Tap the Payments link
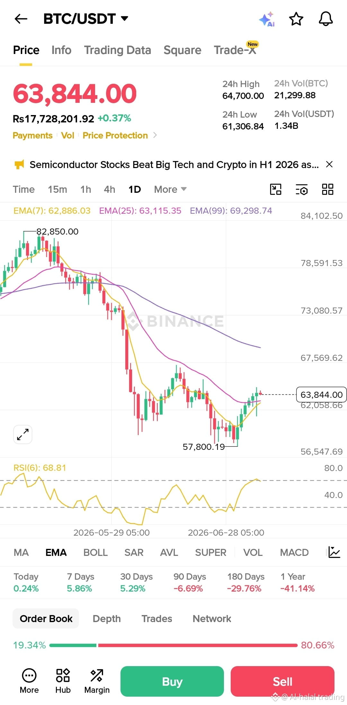The height and width of the screenshot is (705, 347). coord(32,135)
